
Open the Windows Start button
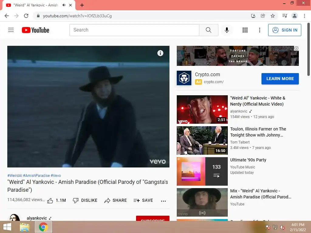(x=7, y=227)
